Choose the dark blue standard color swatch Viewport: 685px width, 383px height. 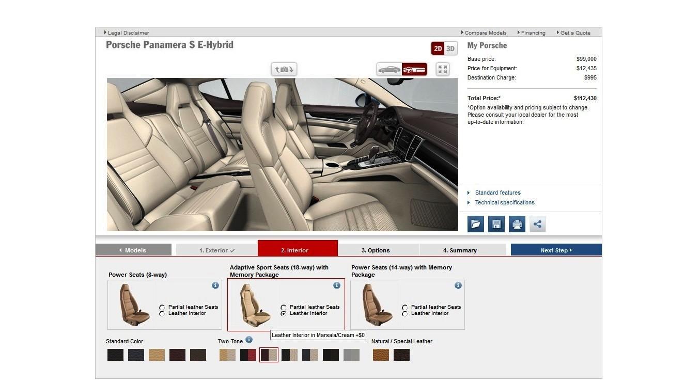136,355
